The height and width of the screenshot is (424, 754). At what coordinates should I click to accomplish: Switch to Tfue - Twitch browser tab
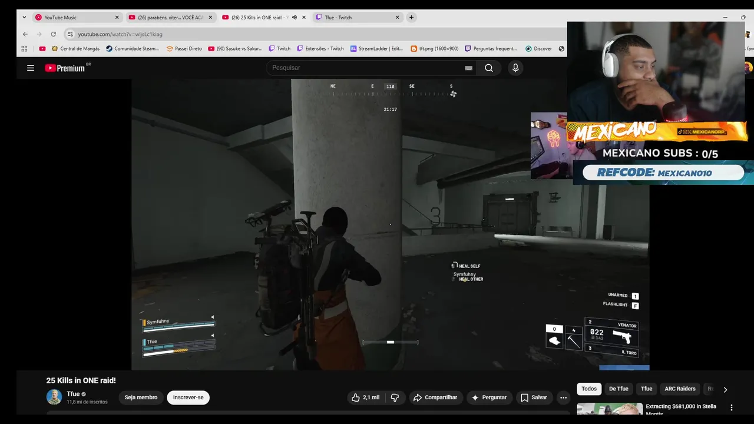point(358,17)
